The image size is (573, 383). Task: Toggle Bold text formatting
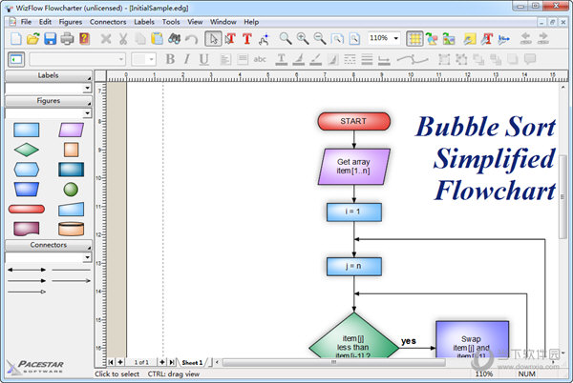coord(171,59)
